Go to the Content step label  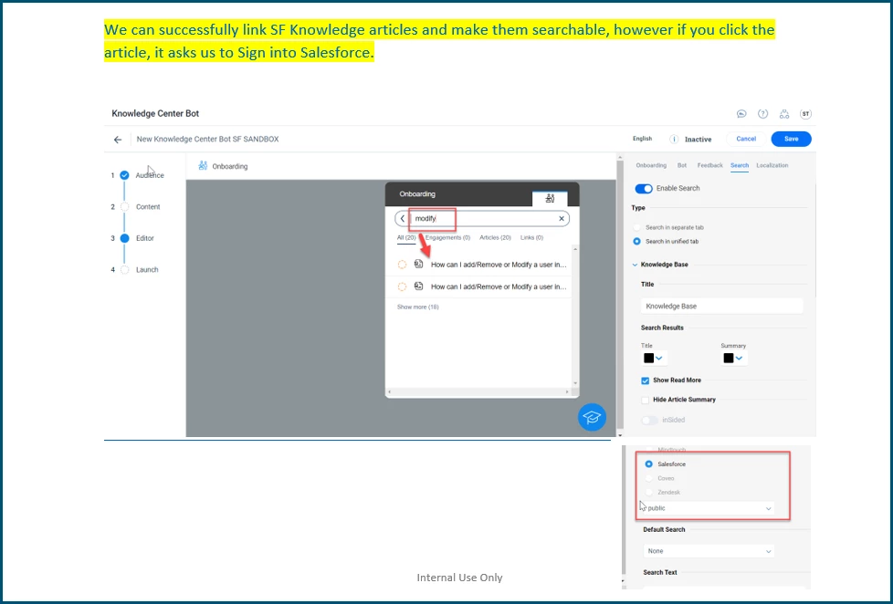[x=148, y=206]
